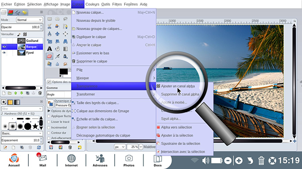The width and height of the screenshot is (302, 169).
Task: Open the Couleurs menu
Action: (x=92, y=4)
